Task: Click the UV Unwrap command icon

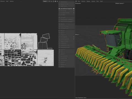Action: [59, 11]
